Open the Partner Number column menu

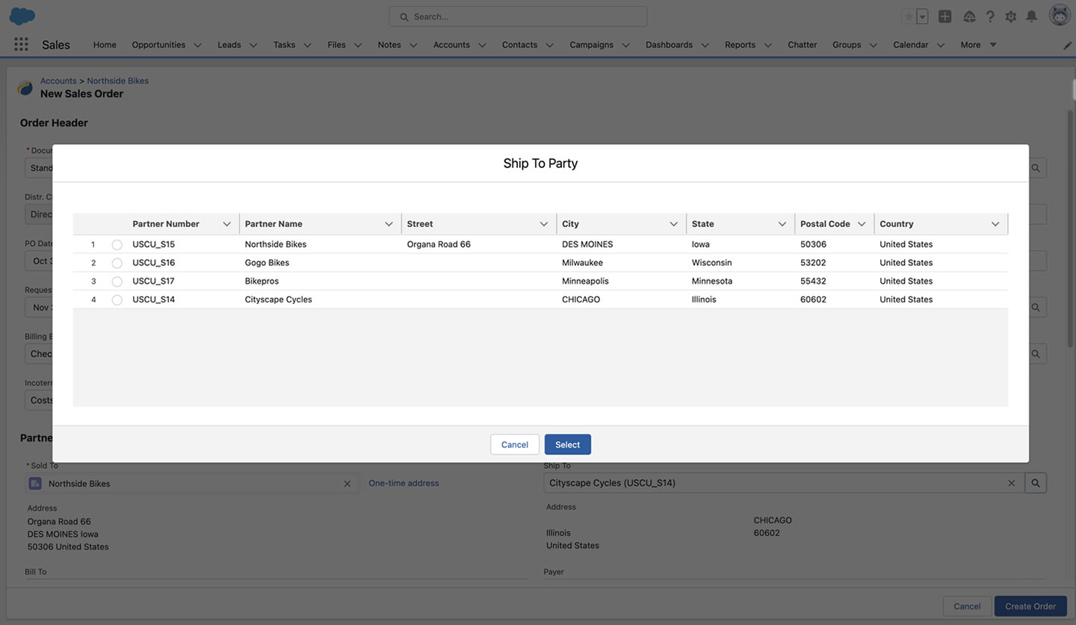(226, 224)
